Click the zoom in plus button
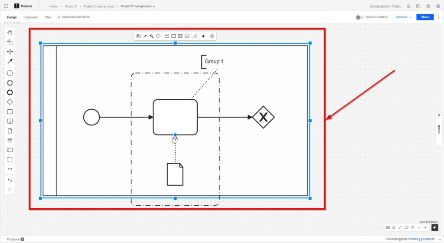 (x=425, y=227)
